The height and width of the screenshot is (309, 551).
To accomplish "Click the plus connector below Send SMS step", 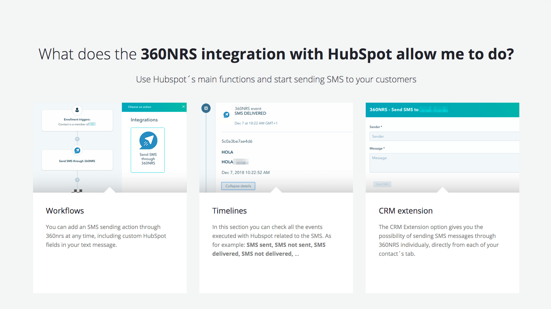I will 77,180.
